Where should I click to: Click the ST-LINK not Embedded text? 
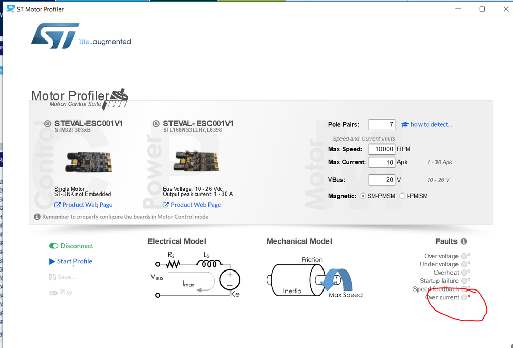83,194
